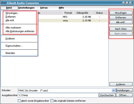Image resolution: width=134 pixels, height=104 pixels.
Task: Click the 3.15 MB size cell
Action: click(x=87, y=21)
